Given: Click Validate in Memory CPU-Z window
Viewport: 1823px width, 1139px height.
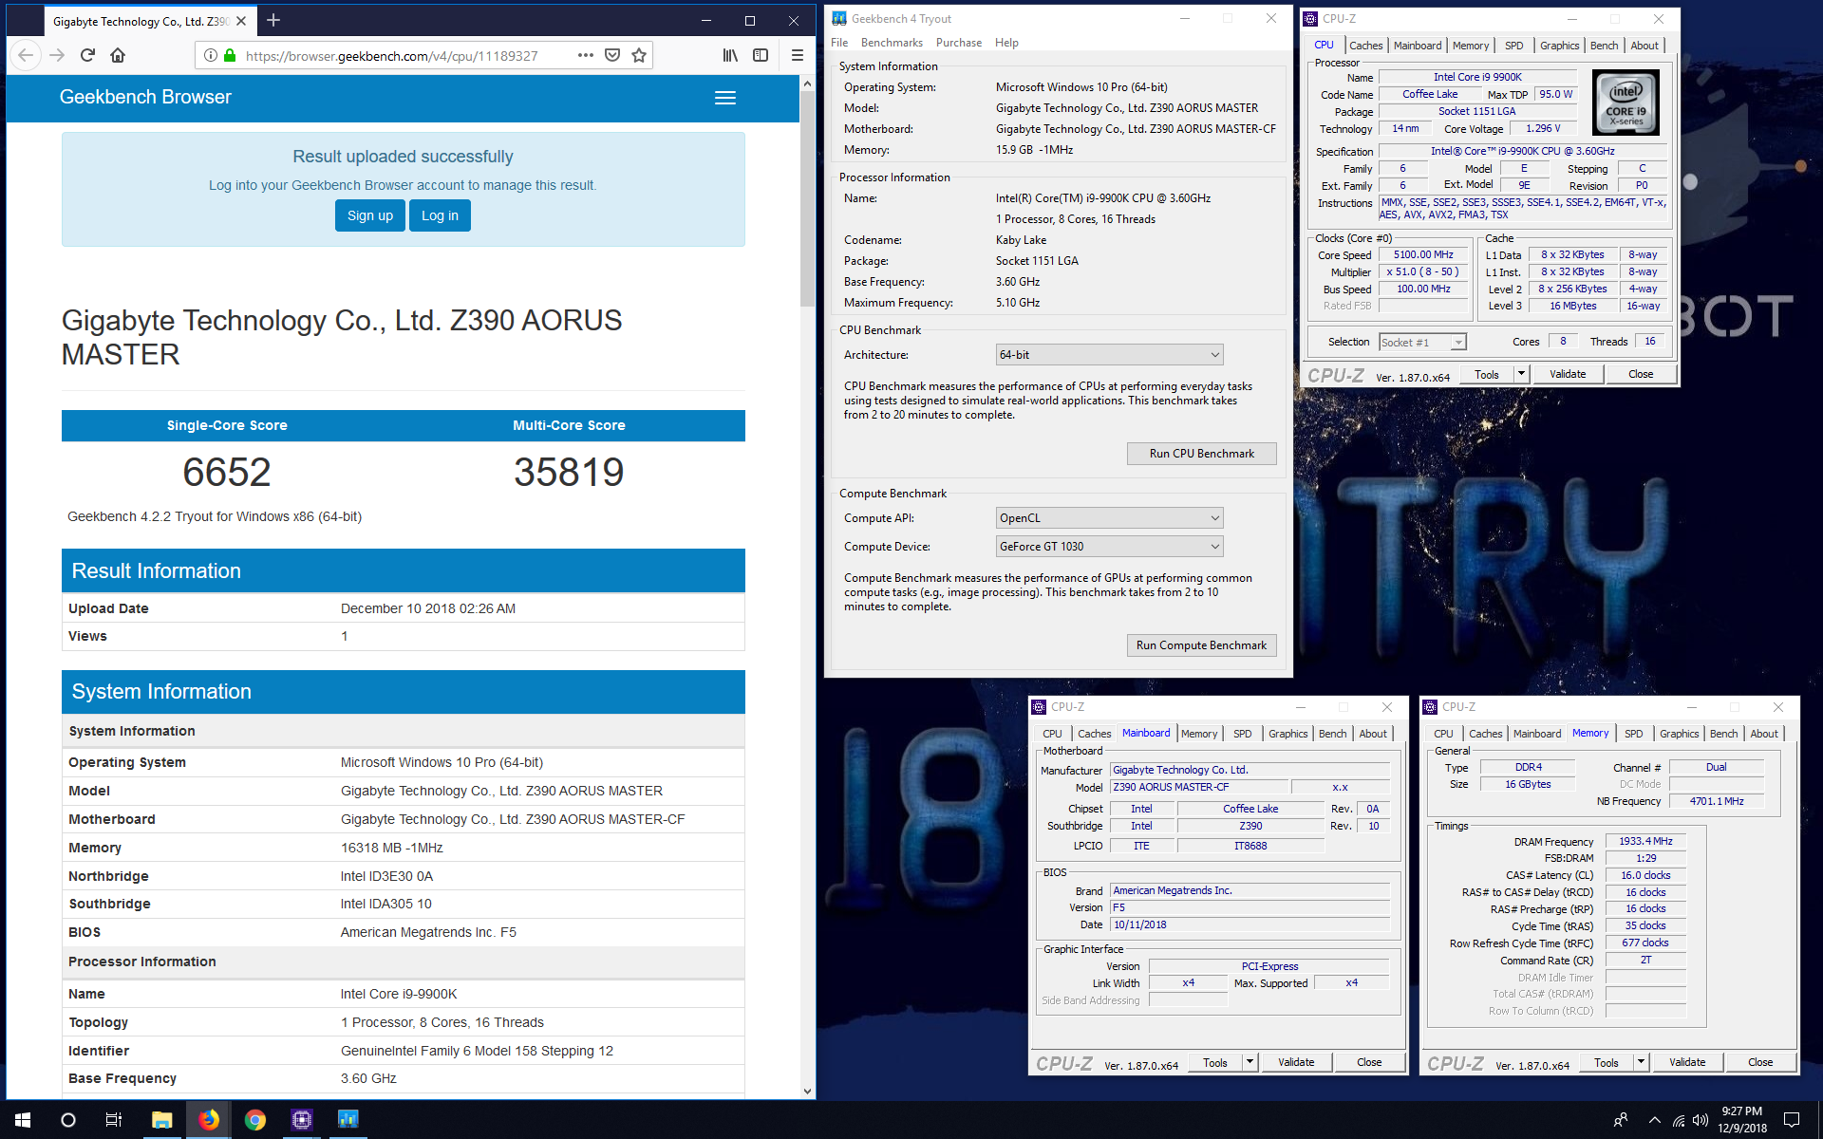Looking at the screenshot, I should [1687, 1062].
